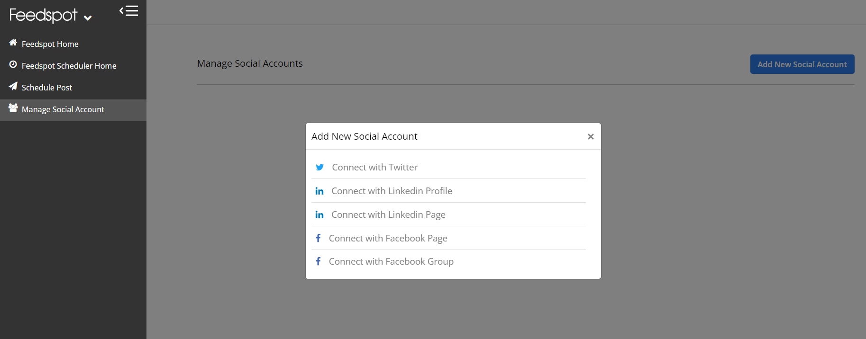Close the Add New Social Account dialog
The width and height of the screenshot is (866, 339).
point(591,136)
